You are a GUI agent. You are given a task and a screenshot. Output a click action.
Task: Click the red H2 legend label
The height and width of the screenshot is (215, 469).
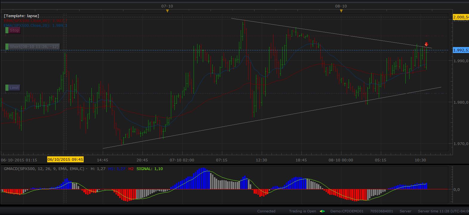pyautogui.click(x=131, y=169)
